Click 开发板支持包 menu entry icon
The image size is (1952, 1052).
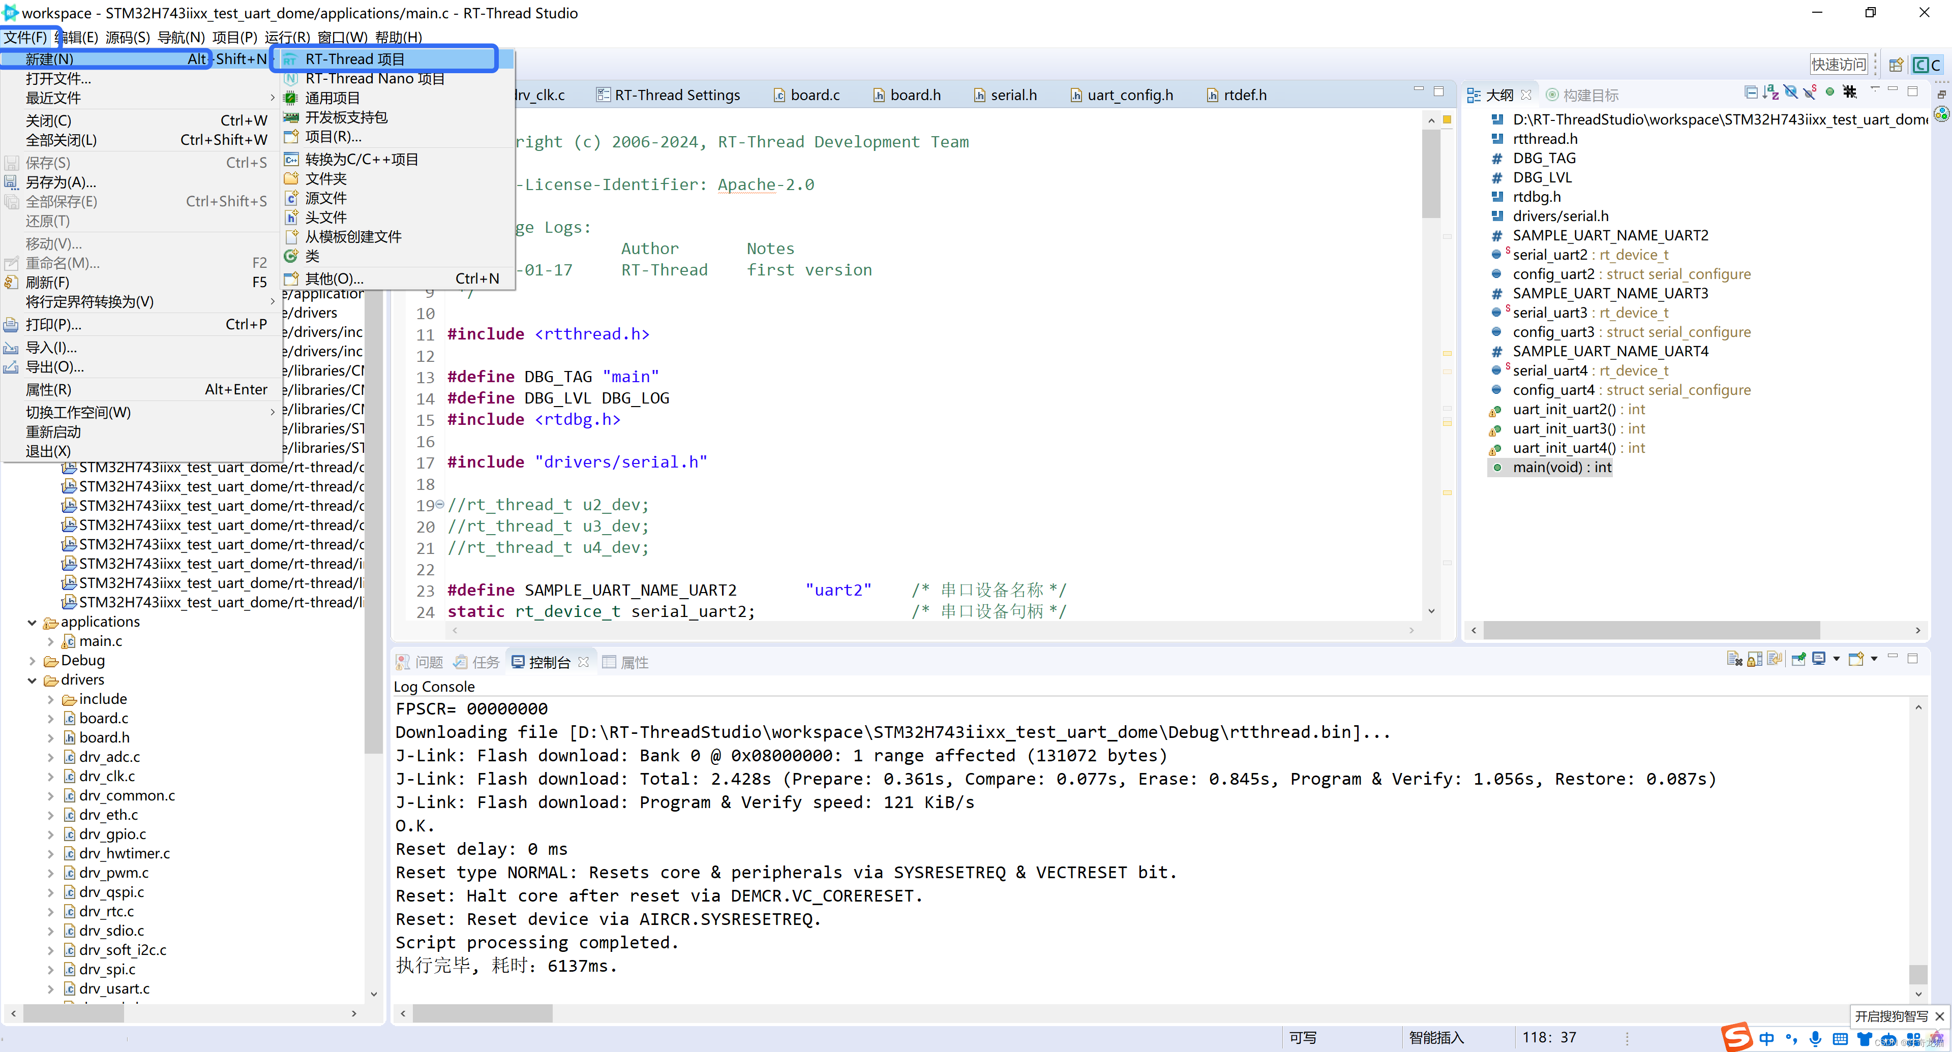click(x=291, y=117)
